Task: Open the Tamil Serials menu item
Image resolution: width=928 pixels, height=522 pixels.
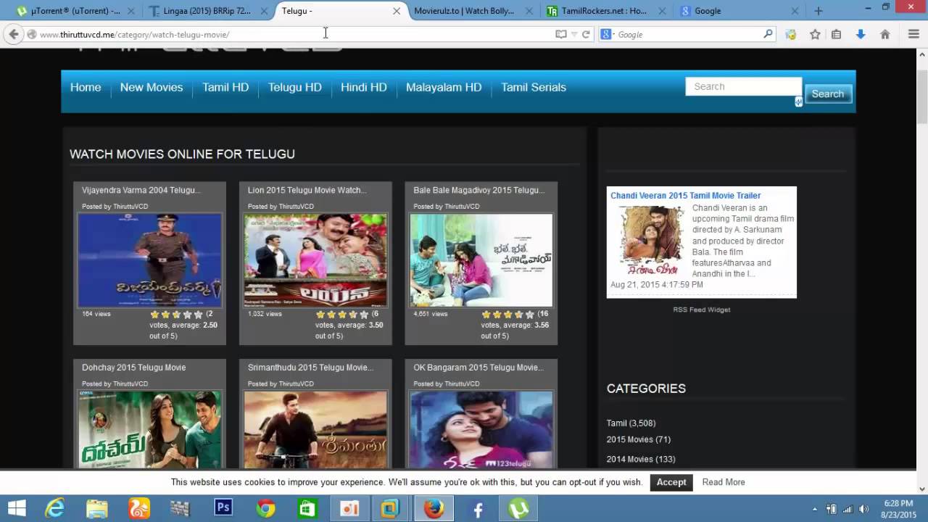Action: tap(534, 87)
